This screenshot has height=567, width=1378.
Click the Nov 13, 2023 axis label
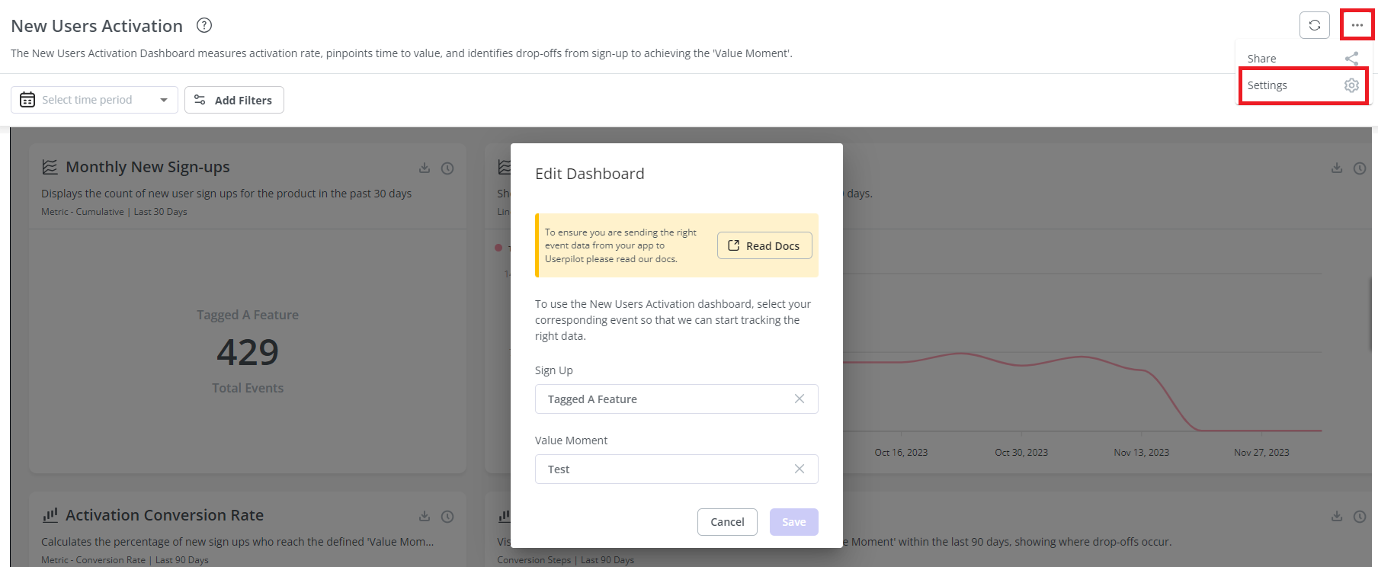(1141, 453)
